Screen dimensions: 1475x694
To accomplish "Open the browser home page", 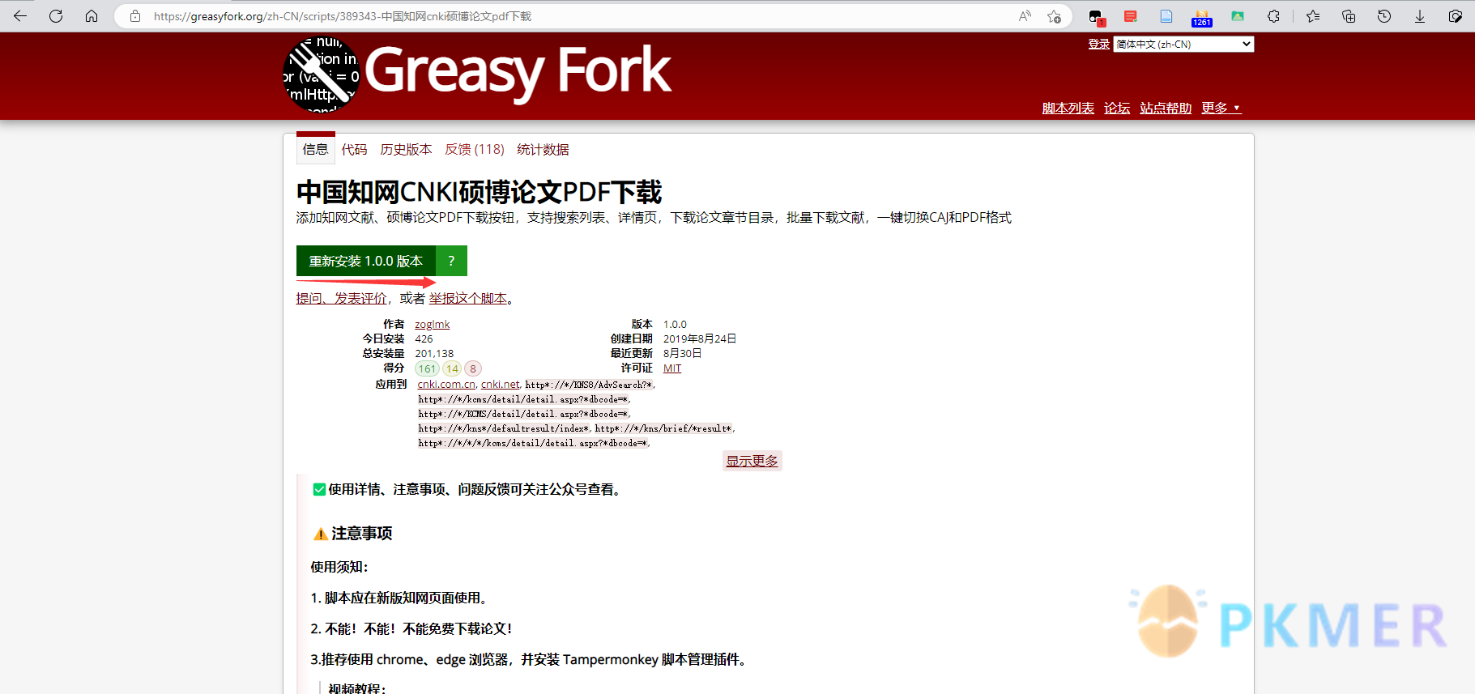I will point(92,16).
